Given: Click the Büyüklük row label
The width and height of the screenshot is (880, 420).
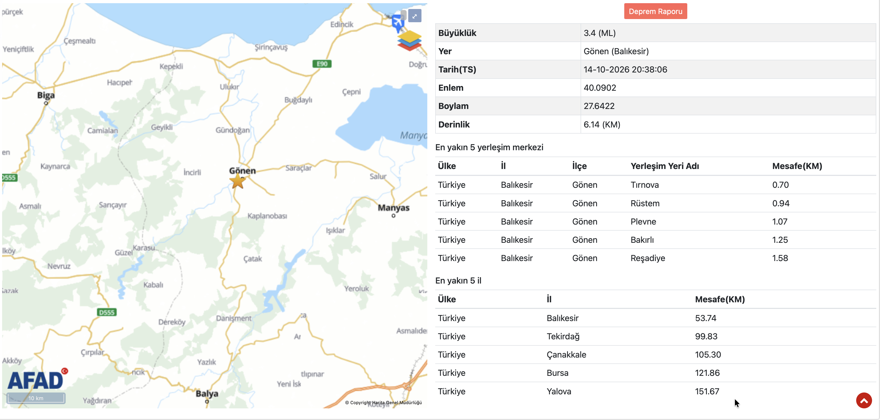Looking at the screenshot, I should point(457,33).
